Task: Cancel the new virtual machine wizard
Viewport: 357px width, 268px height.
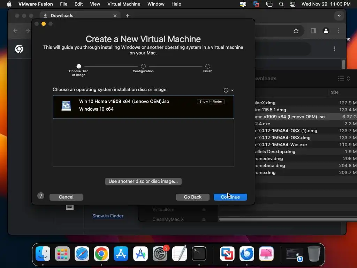Action: [66, 197]
